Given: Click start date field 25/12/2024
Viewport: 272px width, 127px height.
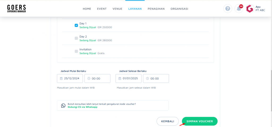Looking at the screenshot, I should 70,78.
